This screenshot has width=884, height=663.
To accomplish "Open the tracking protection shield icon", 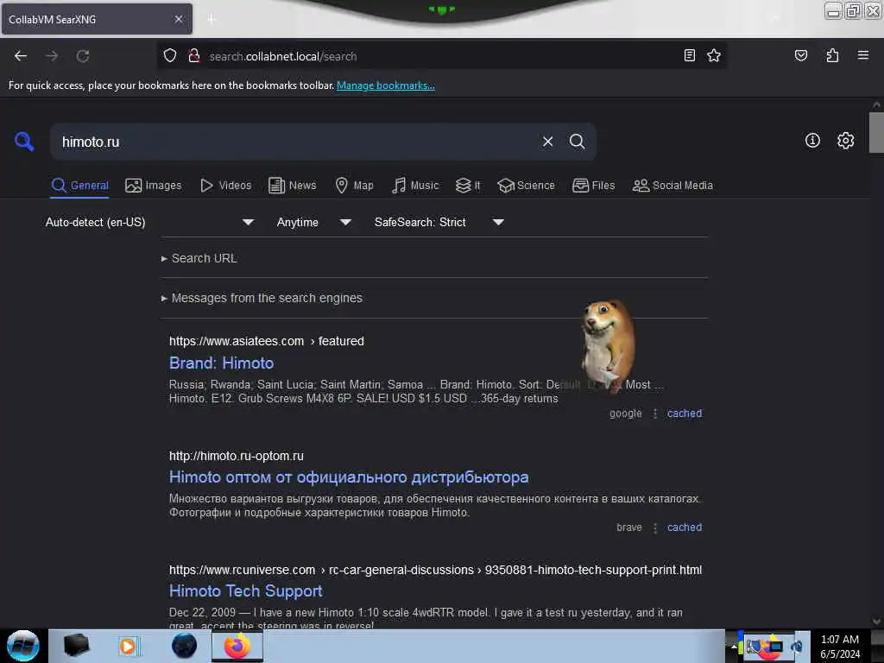I will click(x=170, y=56).
